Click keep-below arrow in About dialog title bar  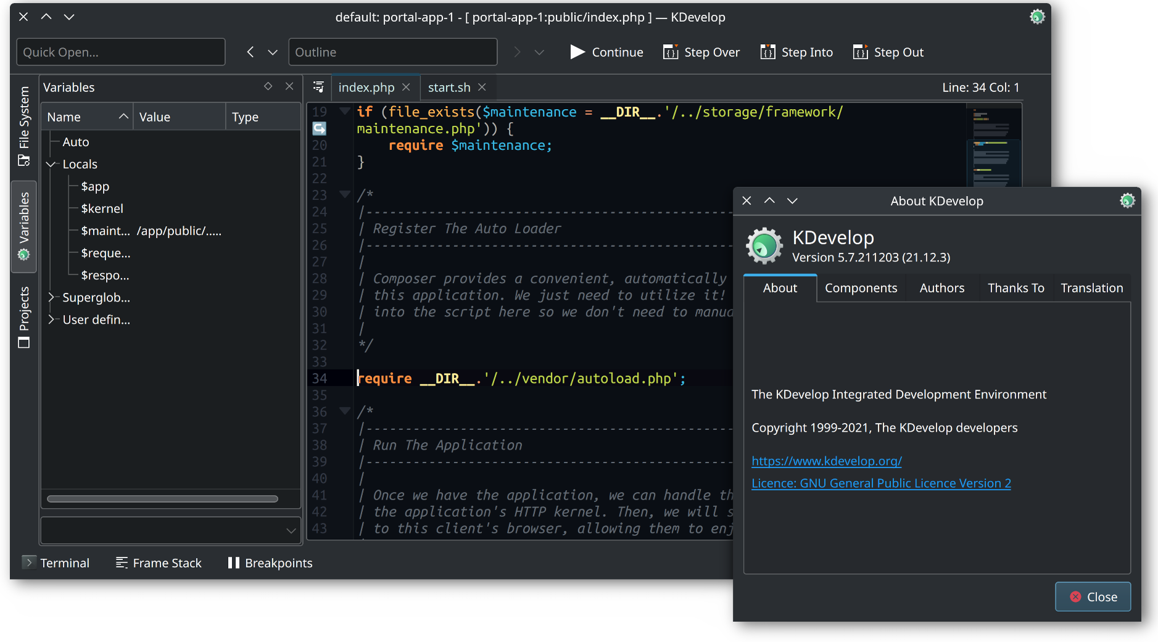pos(792,200)
